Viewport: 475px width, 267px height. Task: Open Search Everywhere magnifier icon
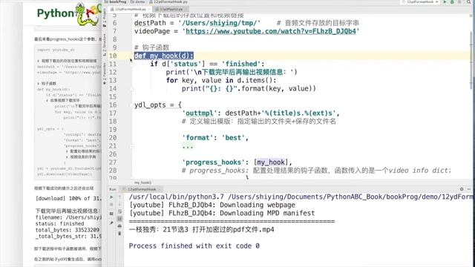coord(468,1)
